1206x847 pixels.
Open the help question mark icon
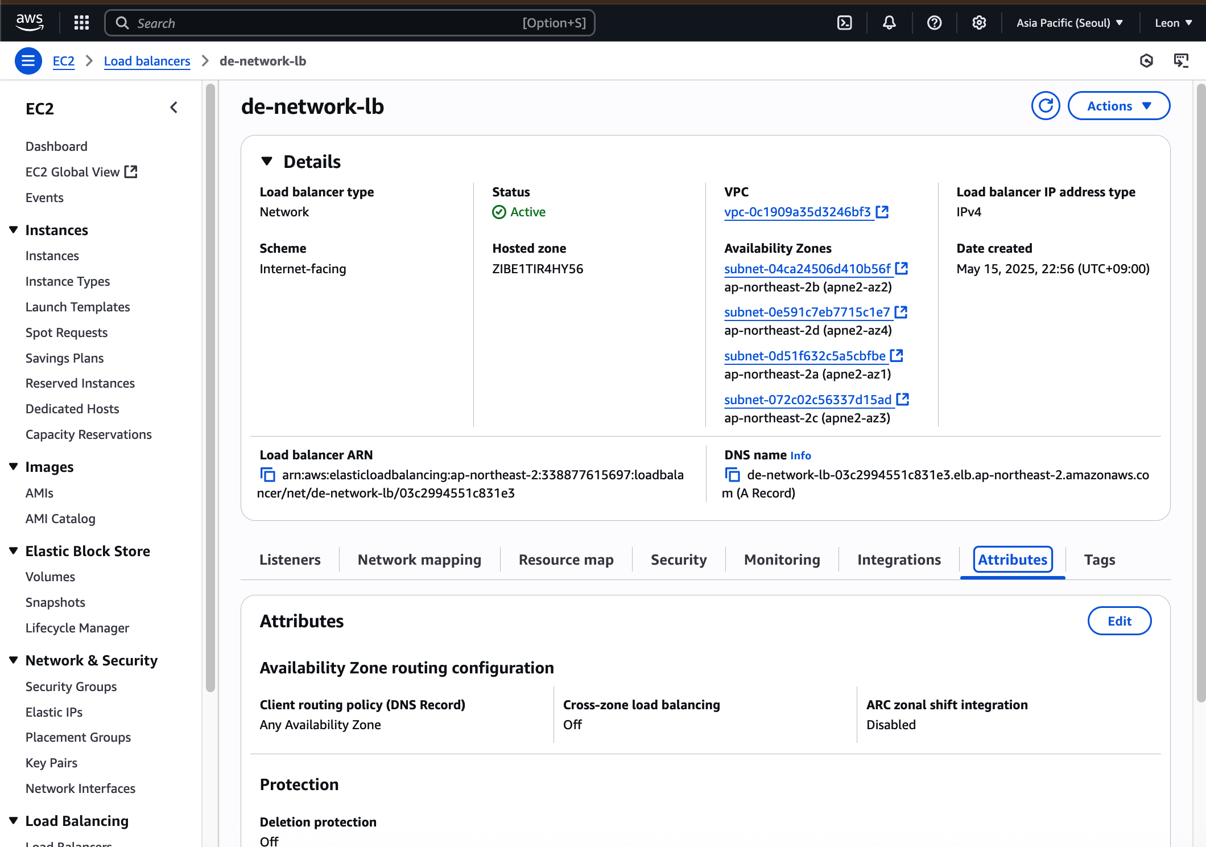pos(934,23)
